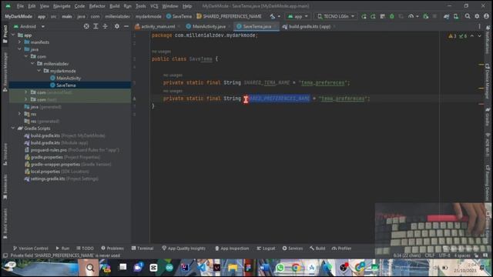Click the warnings count indicator in editor

point(452,36)
